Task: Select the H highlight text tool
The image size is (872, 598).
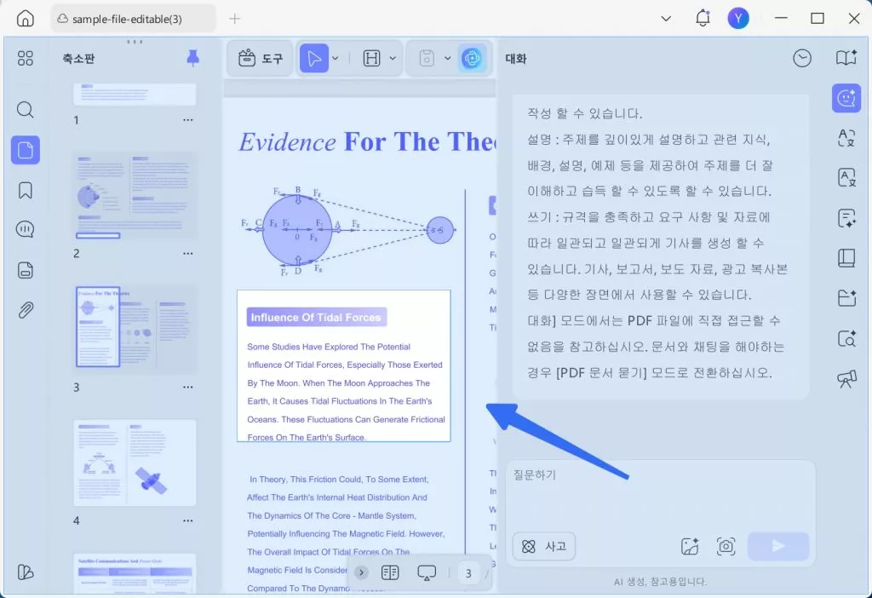Action: [371, 59]
